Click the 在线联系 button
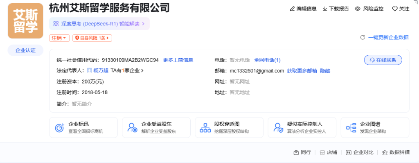Image resolution: width=419 pixels, height=163 pixels. tap(383, 60)
